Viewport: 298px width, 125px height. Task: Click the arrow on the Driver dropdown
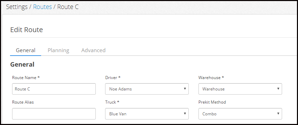(185, 89)
